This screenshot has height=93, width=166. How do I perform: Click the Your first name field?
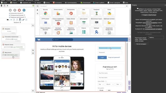[110, 73]
